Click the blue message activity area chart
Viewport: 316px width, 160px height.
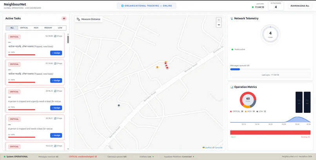coord(270,120)
